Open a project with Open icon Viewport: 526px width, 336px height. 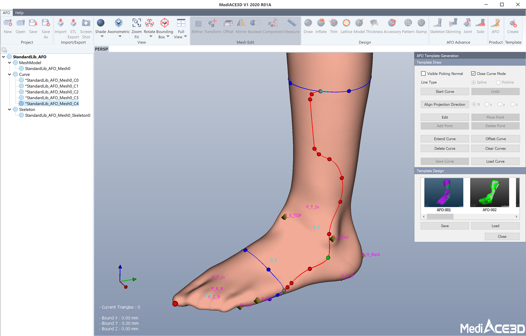click(x=20, y=23)
